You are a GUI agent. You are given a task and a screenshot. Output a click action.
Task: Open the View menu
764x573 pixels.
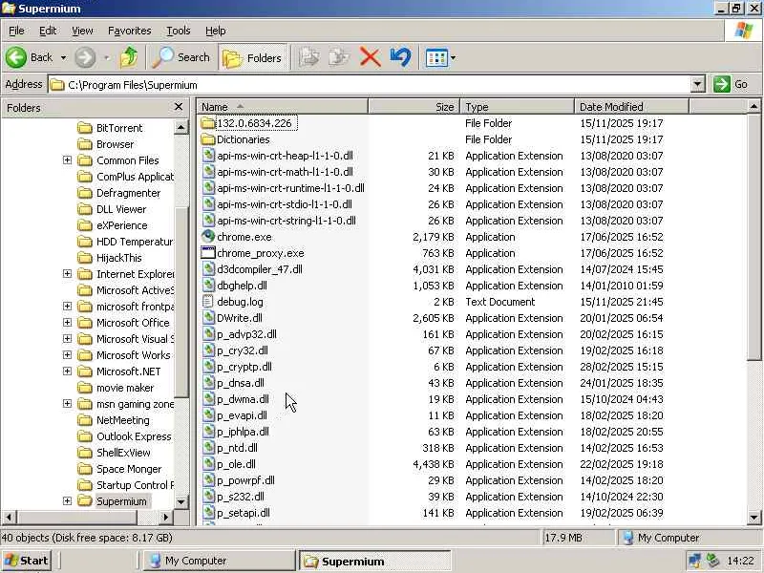pos(82,31)
